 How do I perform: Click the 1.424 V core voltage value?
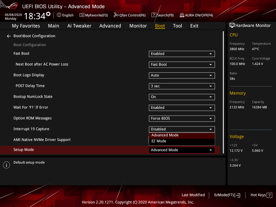click(257, 64)
